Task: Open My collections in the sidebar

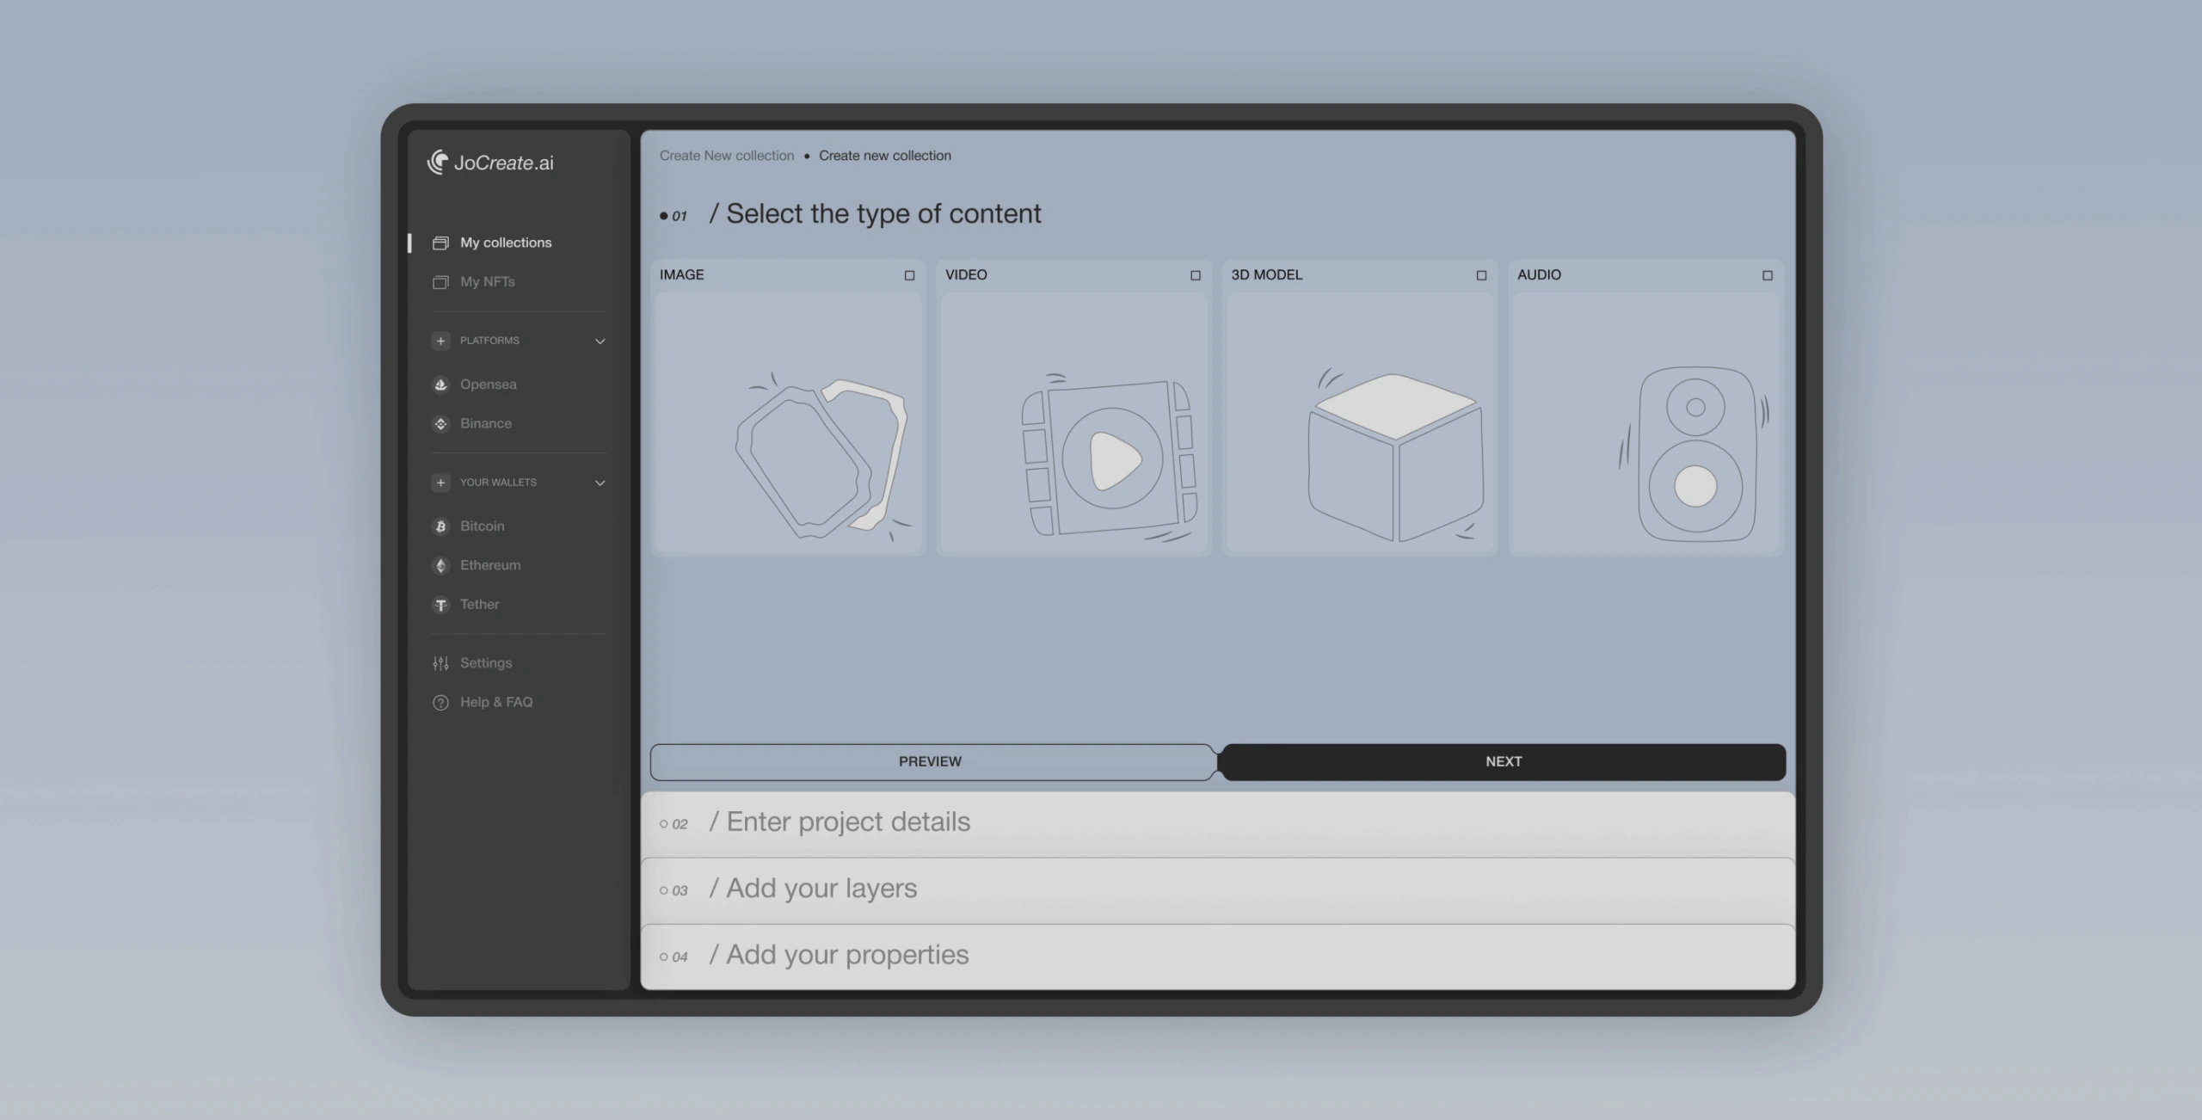Action: (506, 242)
